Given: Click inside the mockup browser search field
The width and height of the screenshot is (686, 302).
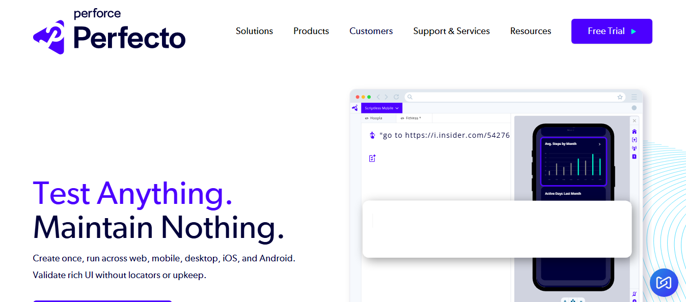Looking at the screenshot, I should coord(515,97).
